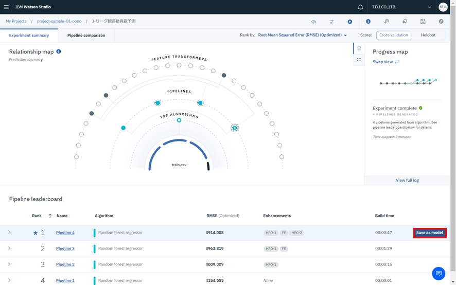
Task: Expand the Pipeline 4 row chevron
Action: click(9, 233)
